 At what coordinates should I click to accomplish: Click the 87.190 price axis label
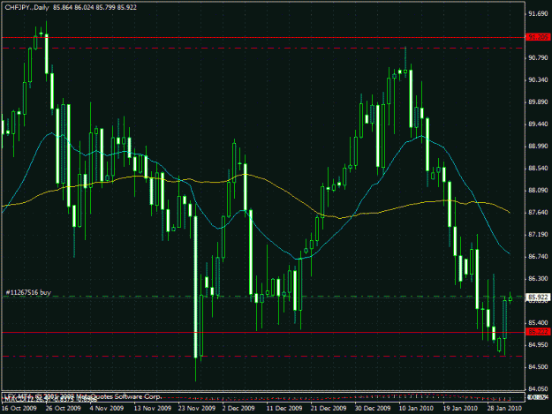point(538,234)
